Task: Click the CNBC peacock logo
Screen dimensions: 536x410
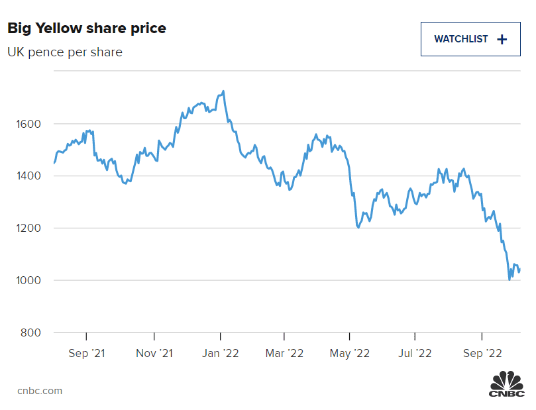Action: [x=506, y=385]
